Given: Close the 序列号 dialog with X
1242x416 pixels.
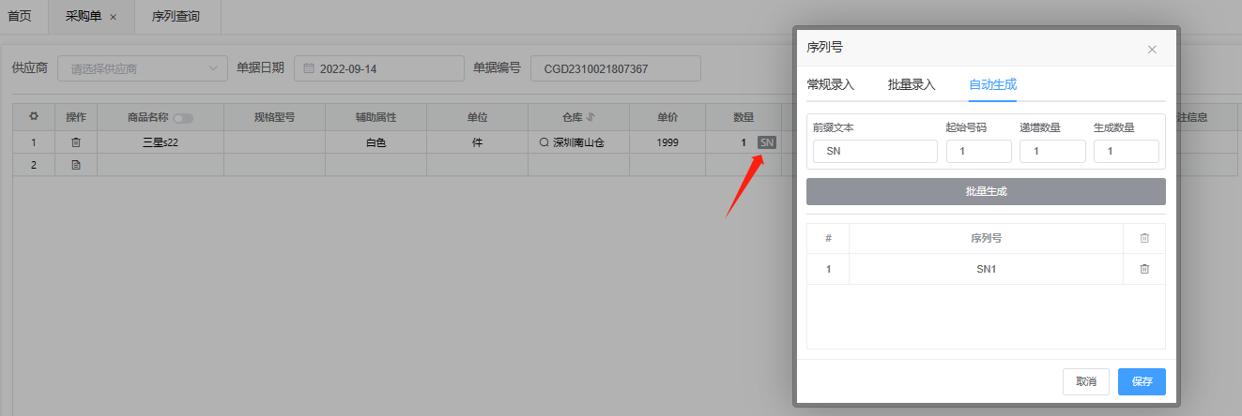Looking at the screenshot, I should [1152, 50].
